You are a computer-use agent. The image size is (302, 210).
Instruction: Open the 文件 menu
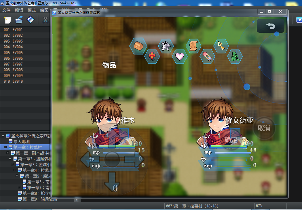coord(6,10)
